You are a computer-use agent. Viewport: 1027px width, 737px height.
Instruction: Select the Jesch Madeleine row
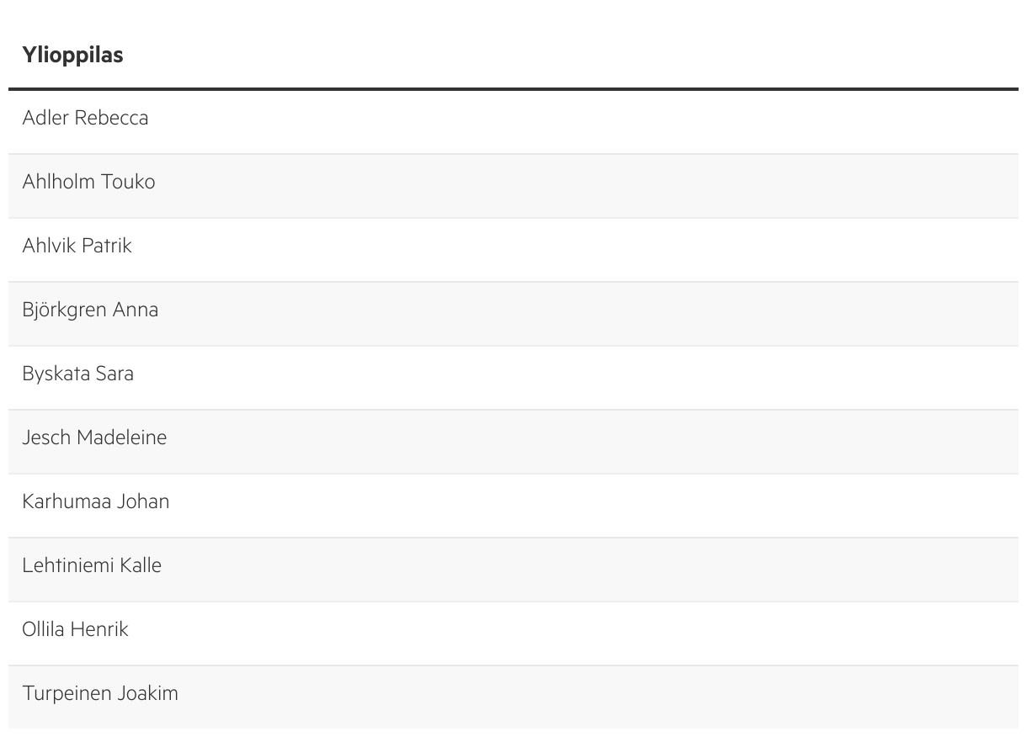click(x=94, y=437)
